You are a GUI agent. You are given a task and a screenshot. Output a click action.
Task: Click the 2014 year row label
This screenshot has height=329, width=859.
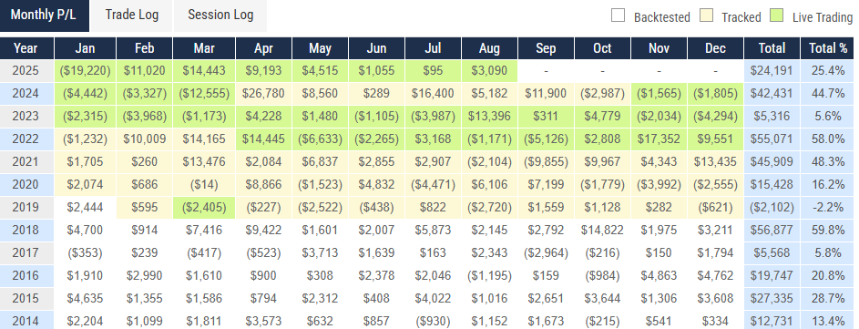pyautogui.click(x=26, y=321)
